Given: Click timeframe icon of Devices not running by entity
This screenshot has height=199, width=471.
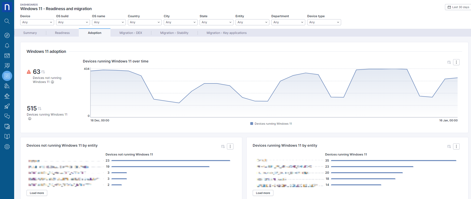Looking at the screenshot, I should (223, 146).
